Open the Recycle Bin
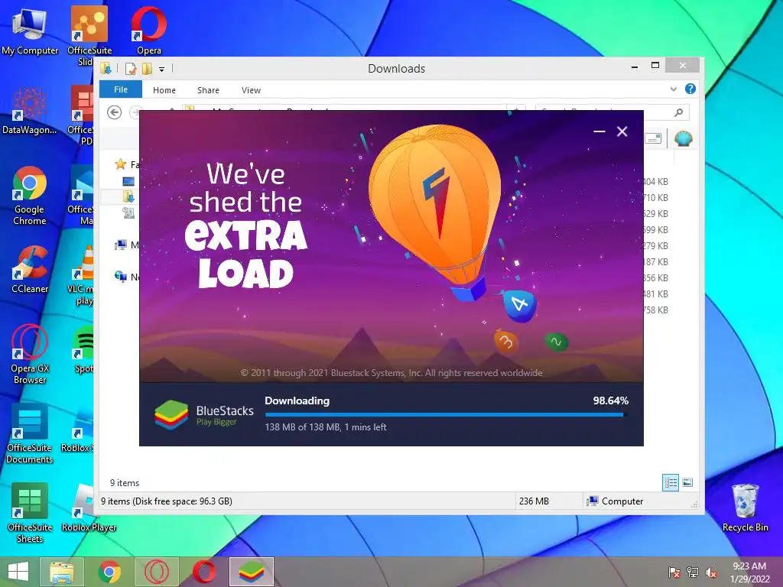 (745, 508)
